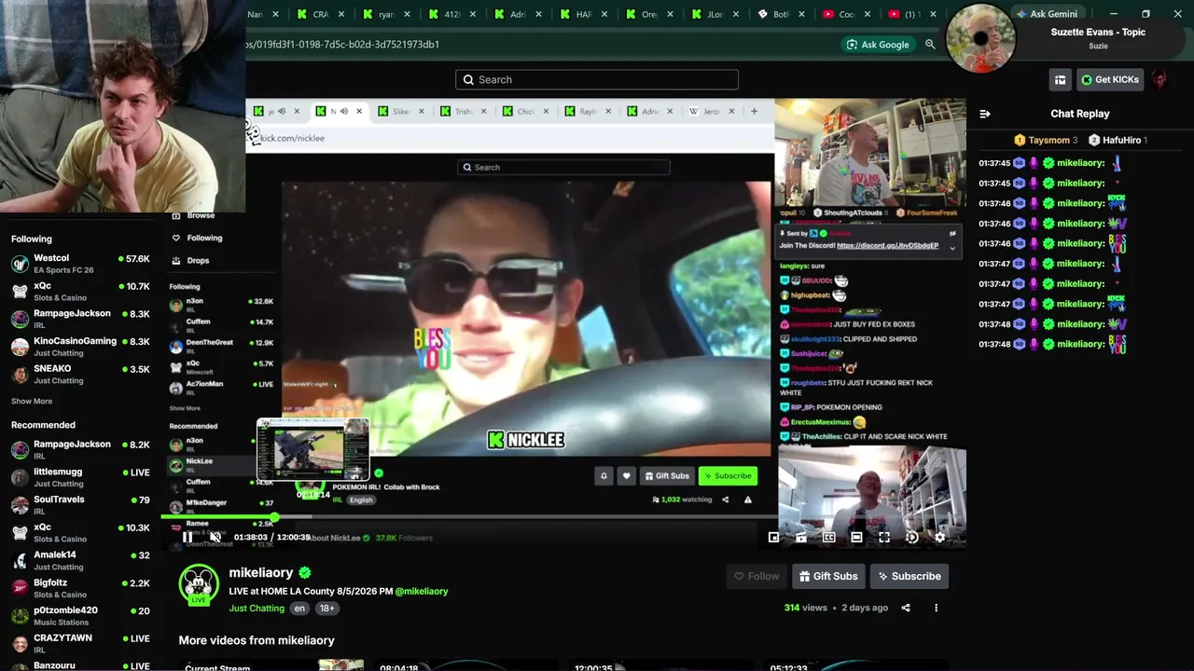
Task: Open Westcol channel in sidebar
Action: coord(80,264)
